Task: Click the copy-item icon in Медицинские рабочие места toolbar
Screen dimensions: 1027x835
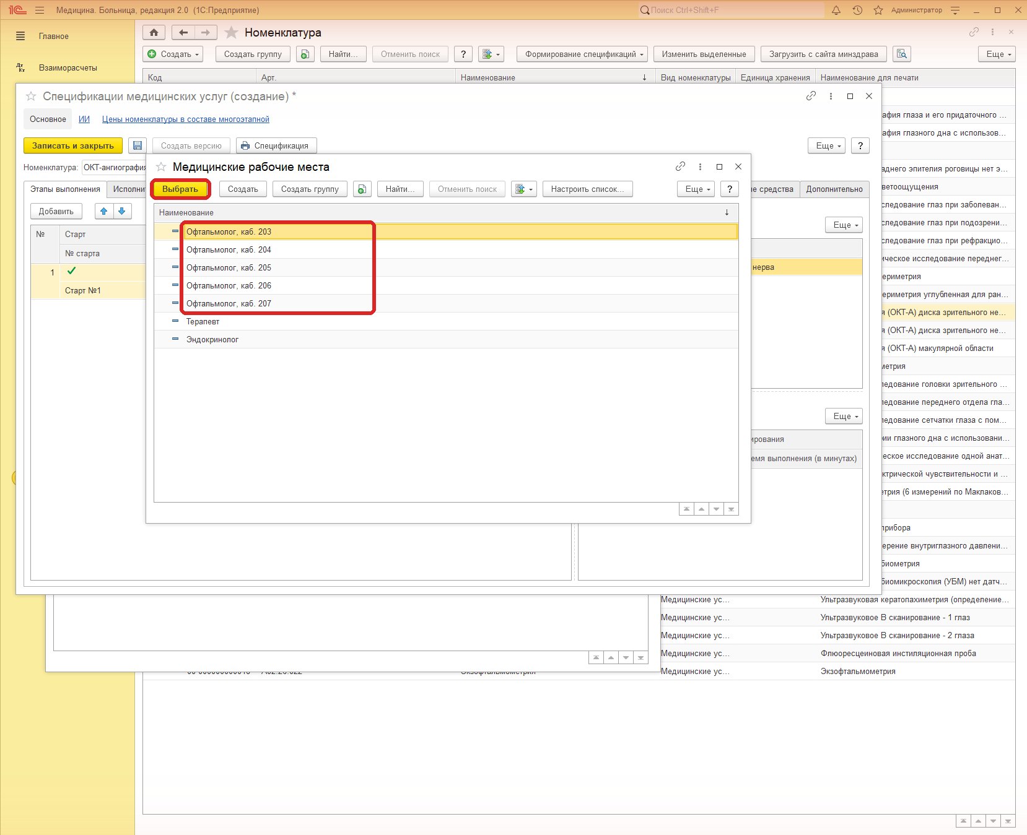Action: [x=362, y=189]
